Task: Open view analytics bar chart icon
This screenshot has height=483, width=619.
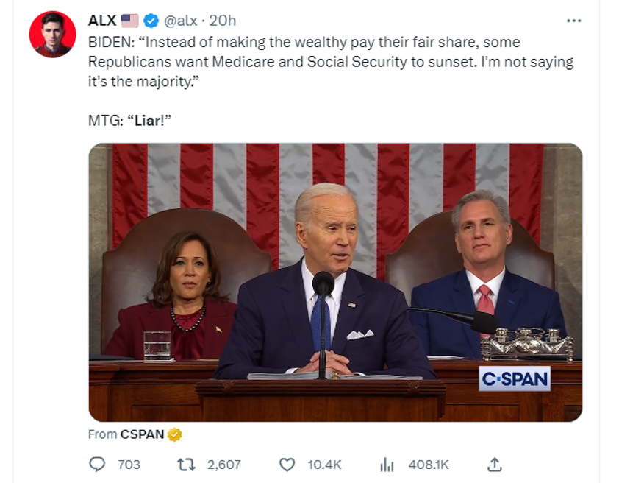Action: click(x=387, y=465)
